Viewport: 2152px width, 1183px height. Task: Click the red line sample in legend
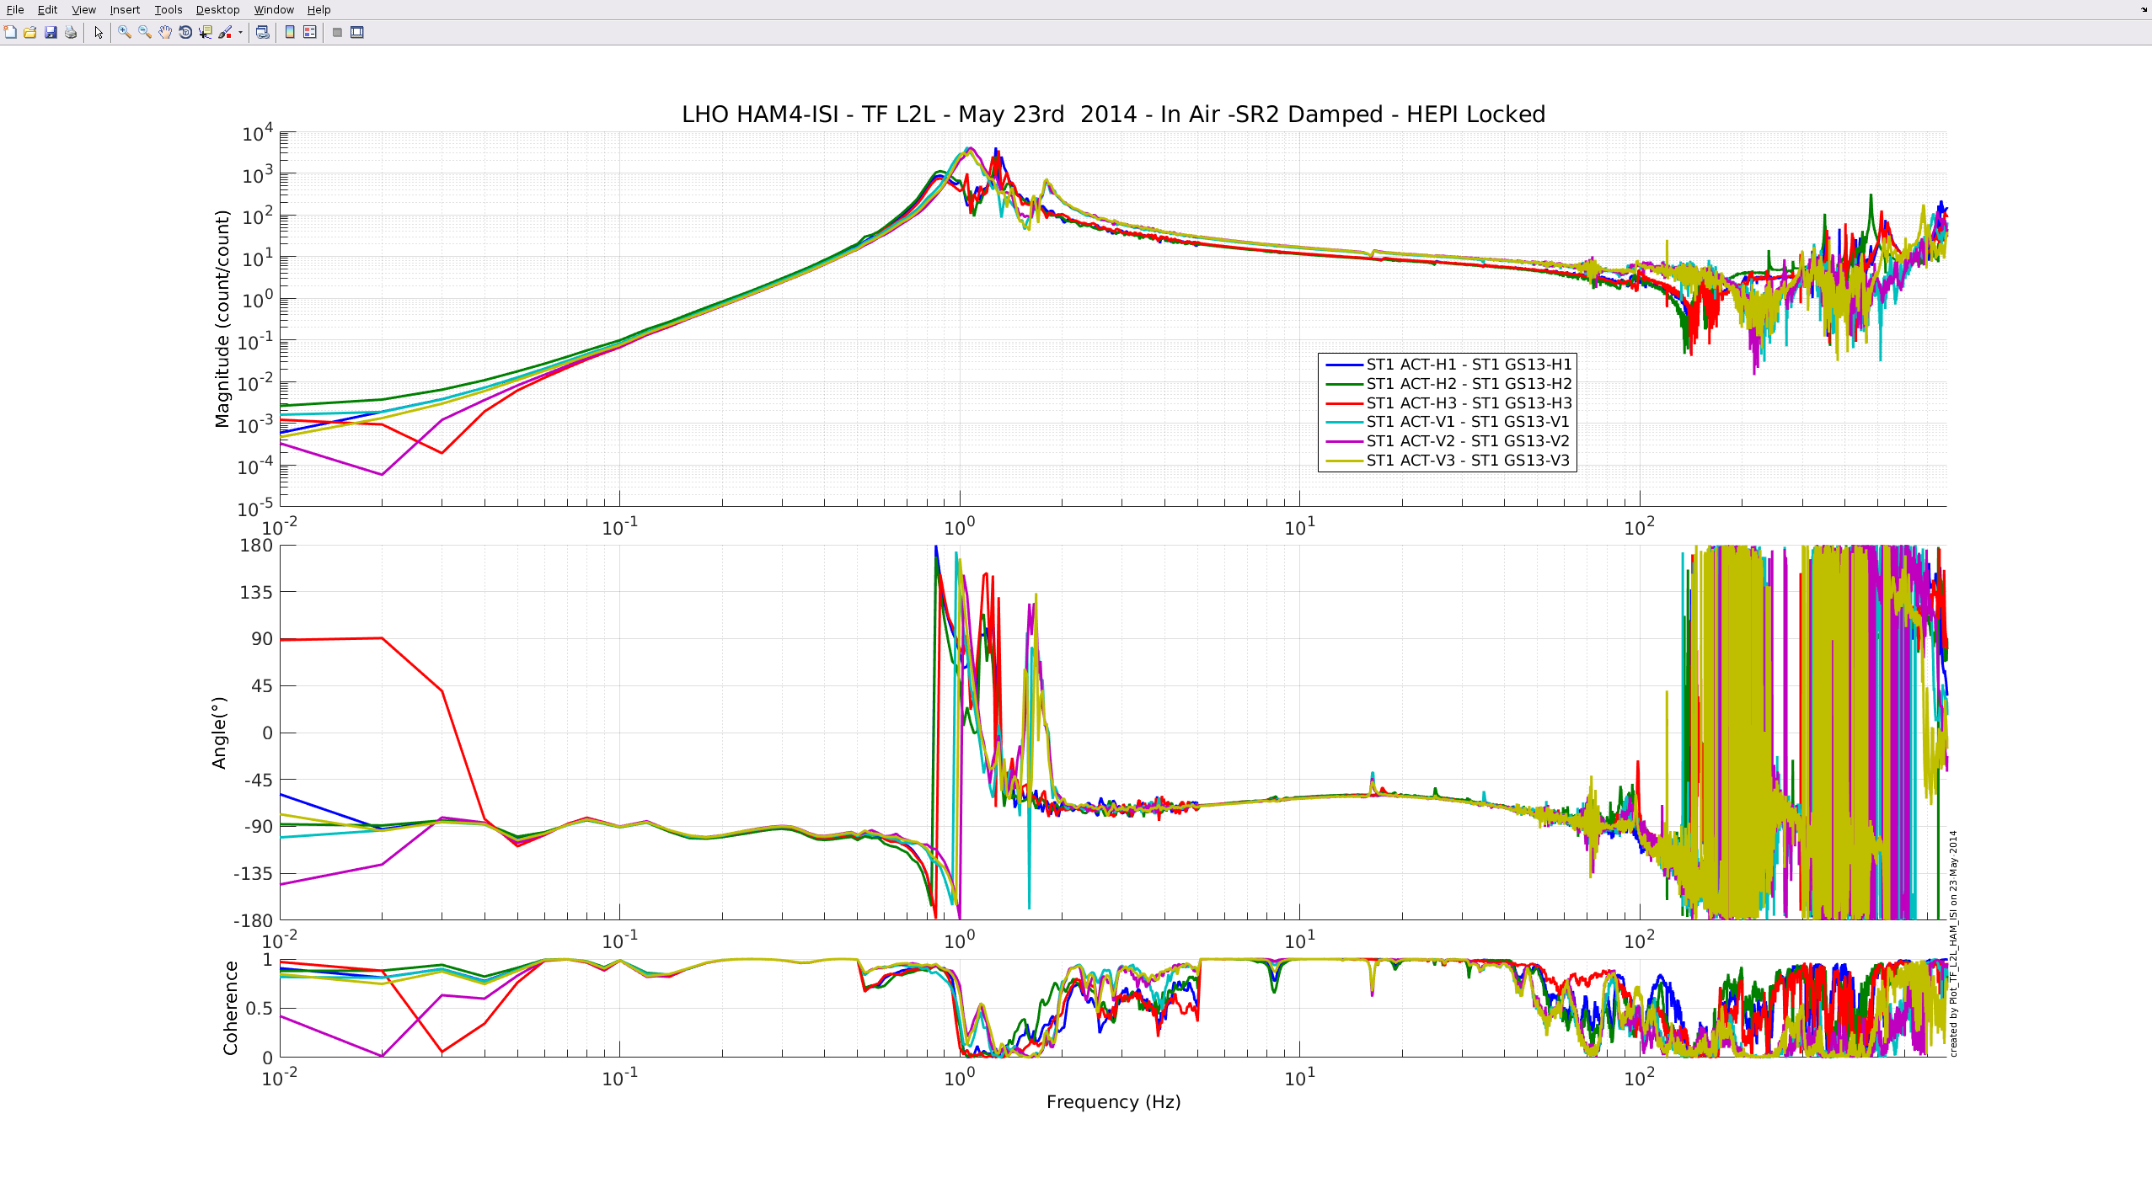click(1344, 403)
